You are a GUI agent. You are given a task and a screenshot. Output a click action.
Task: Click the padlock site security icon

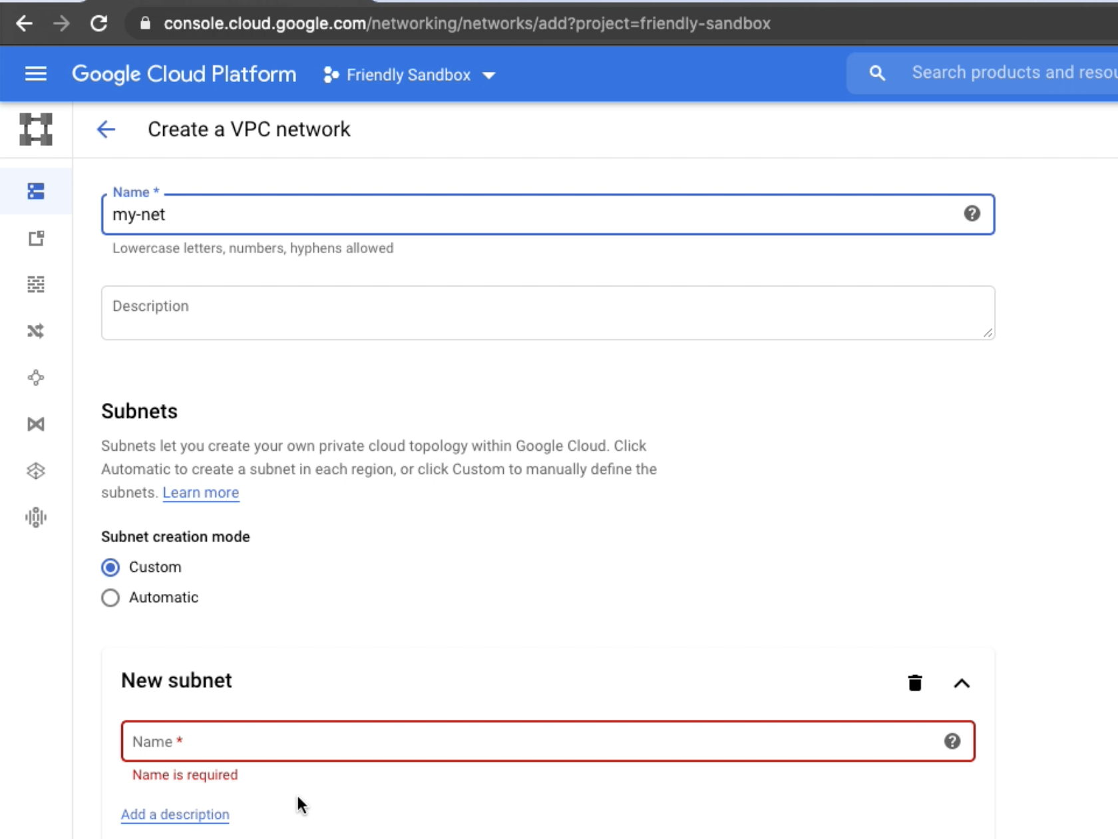point(145,23)
